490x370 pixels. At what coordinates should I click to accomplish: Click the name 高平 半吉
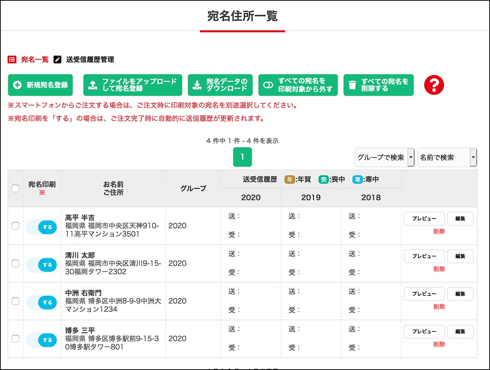click(x=80, y=217)
